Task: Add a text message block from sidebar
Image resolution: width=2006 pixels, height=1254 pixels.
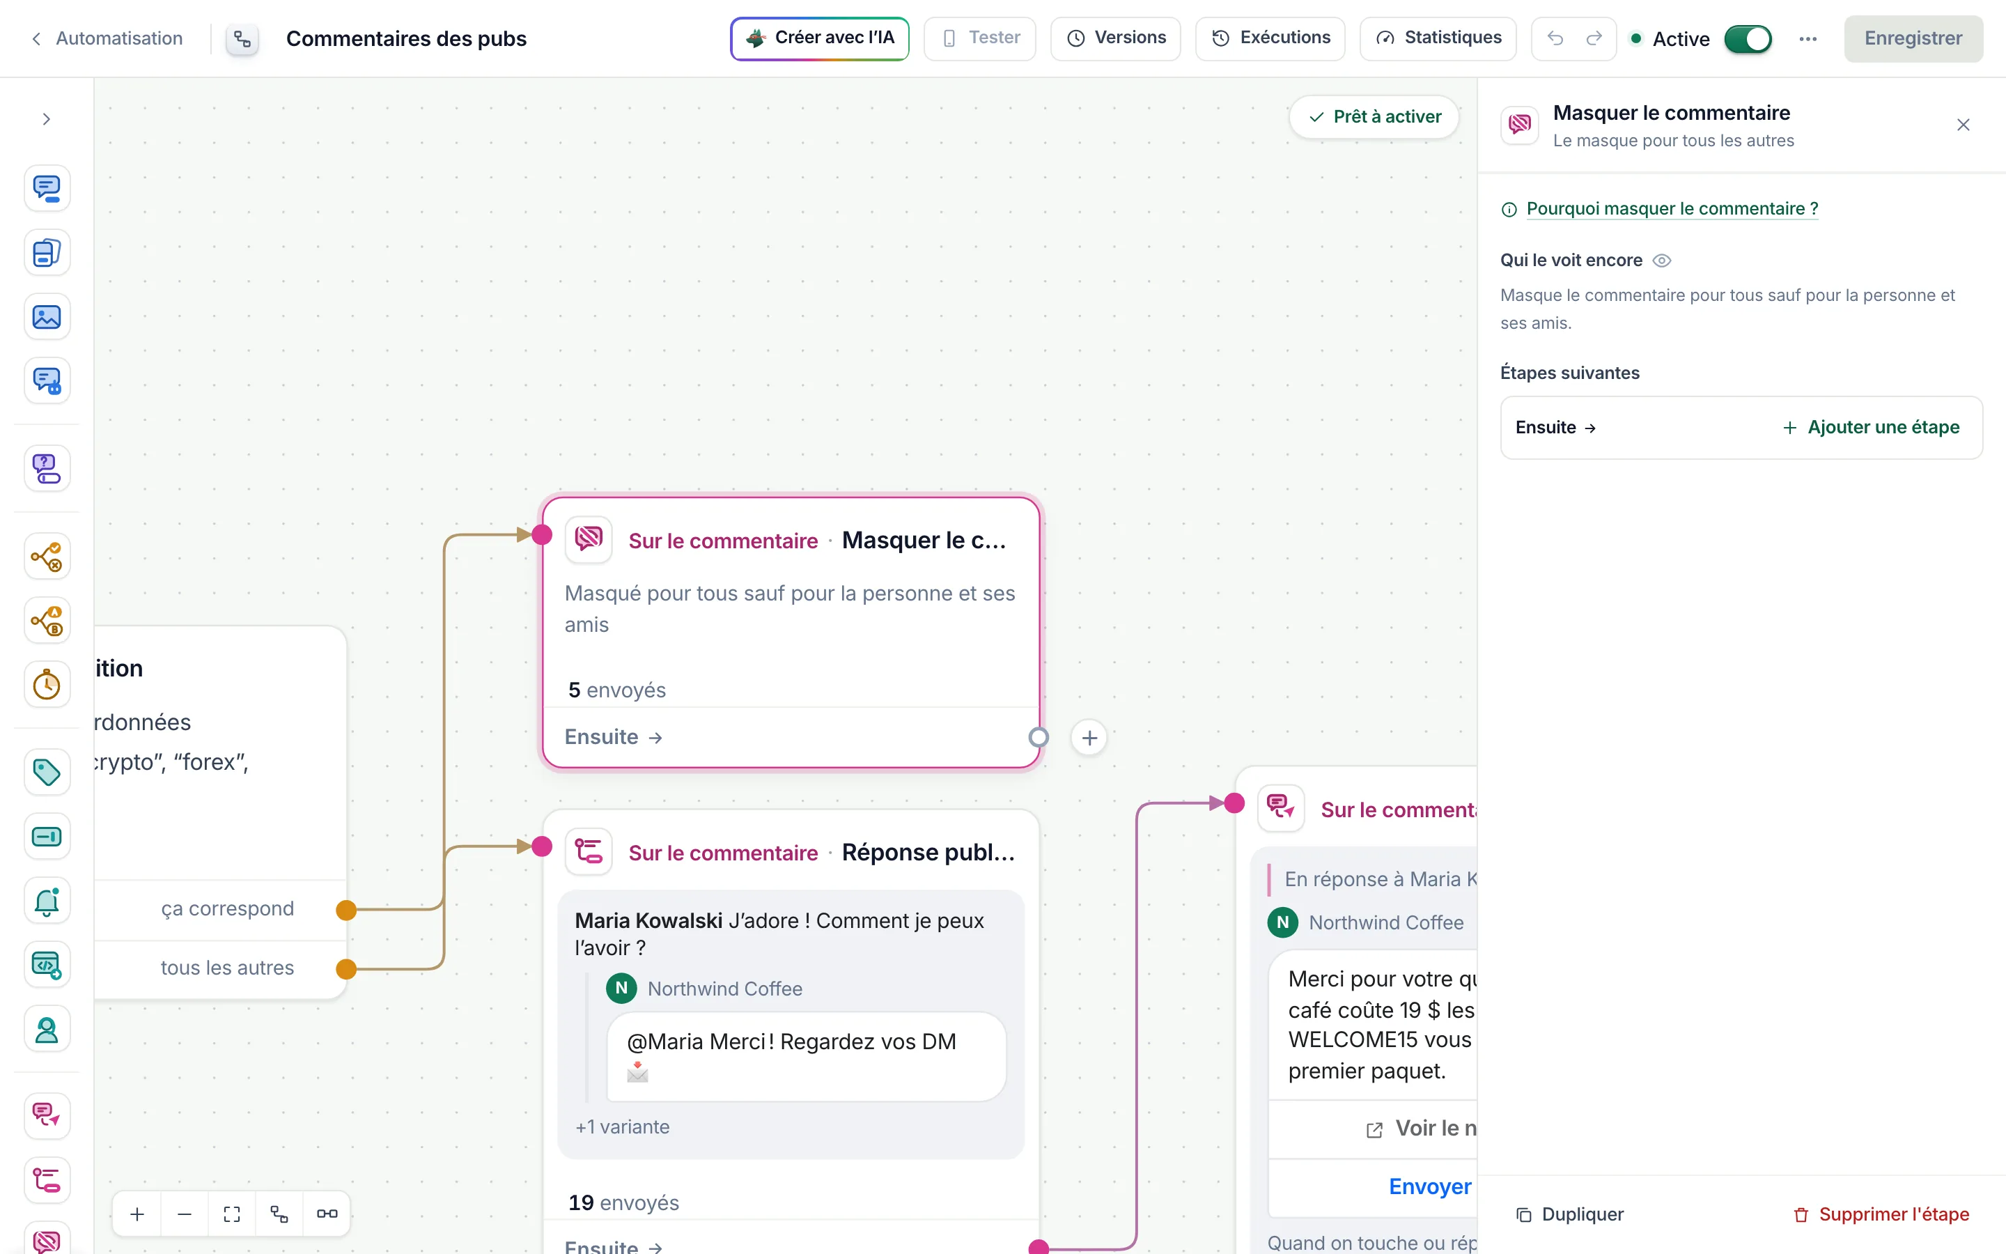Action: (x=47, y=188)
